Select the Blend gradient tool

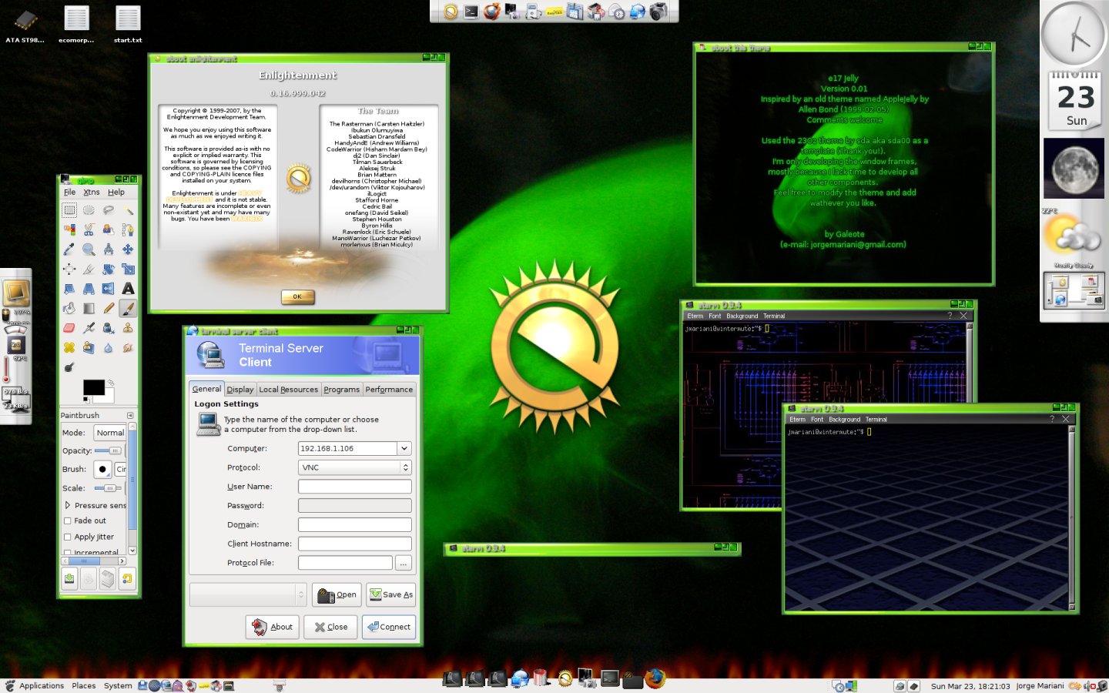tap(89, 308)
